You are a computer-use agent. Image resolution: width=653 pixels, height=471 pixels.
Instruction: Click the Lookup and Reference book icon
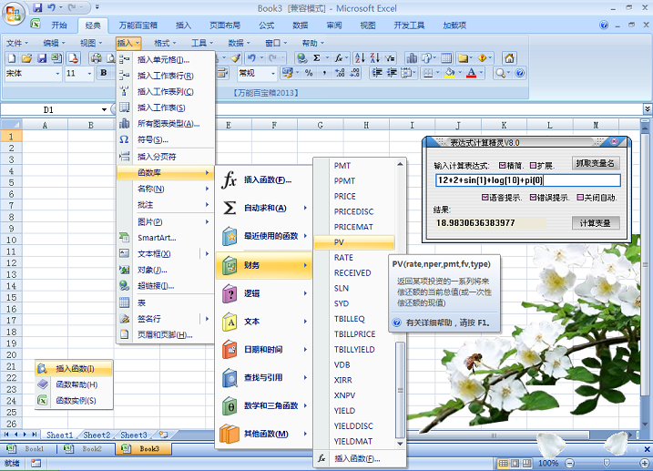click(230, 378)
